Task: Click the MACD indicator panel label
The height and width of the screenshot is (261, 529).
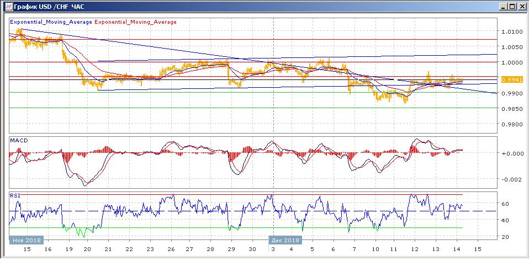Action: (x=19, y=140)
